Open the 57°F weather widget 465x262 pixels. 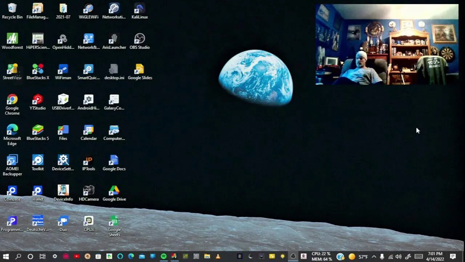(358, 257)
